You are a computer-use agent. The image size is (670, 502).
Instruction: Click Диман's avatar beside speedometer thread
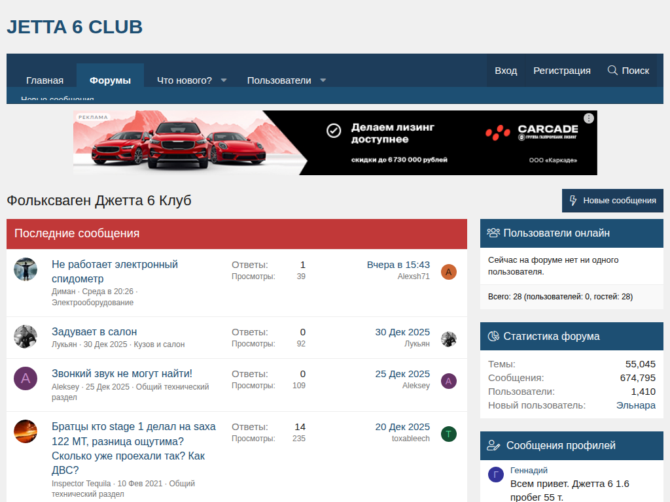pyautogui.click(x=26, y=269)
